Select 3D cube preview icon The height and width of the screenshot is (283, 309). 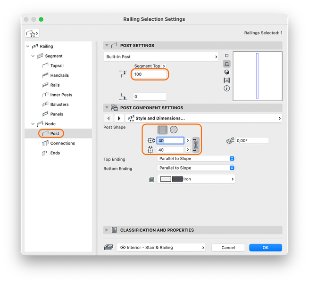click(x=226, y=72)
